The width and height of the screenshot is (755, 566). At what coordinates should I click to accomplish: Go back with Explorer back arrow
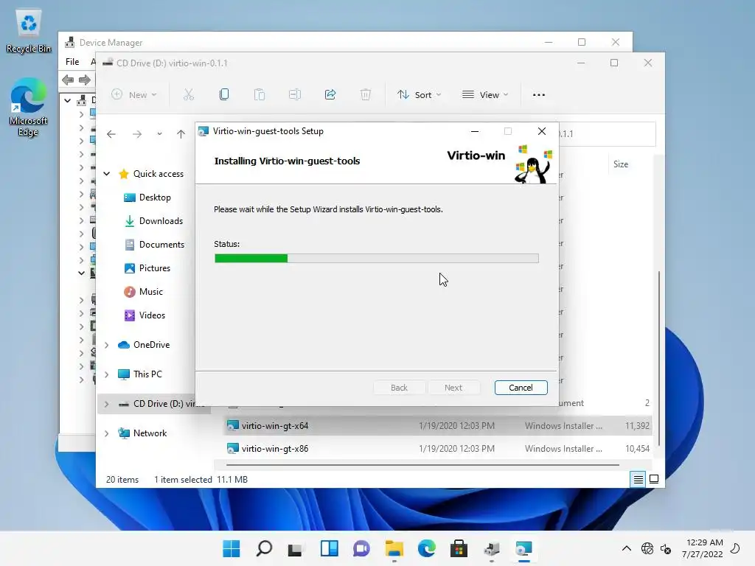pyautogui.click(x=111, y=134)
